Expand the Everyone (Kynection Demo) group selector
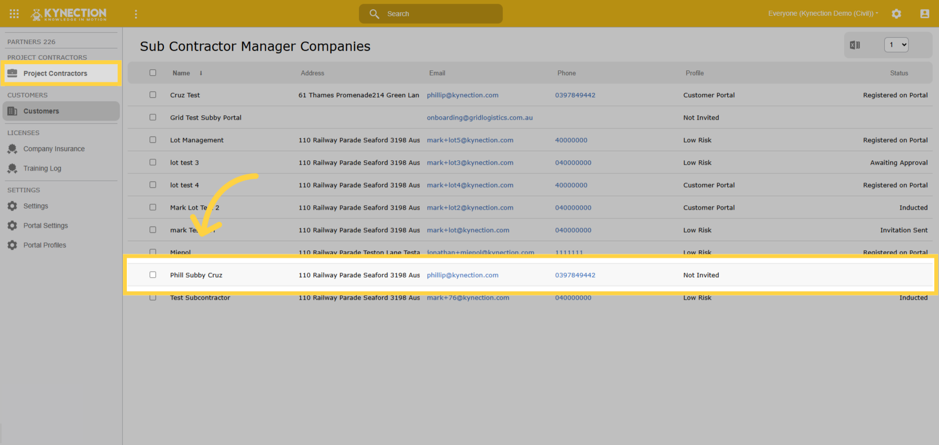This screenshot has width=939, height=445. [823, 13]
